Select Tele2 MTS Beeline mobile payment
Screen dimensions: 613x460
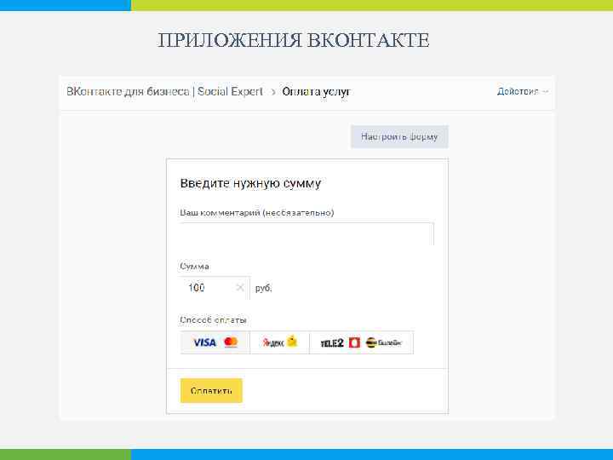pyautogui.click(x=361, y=342)
